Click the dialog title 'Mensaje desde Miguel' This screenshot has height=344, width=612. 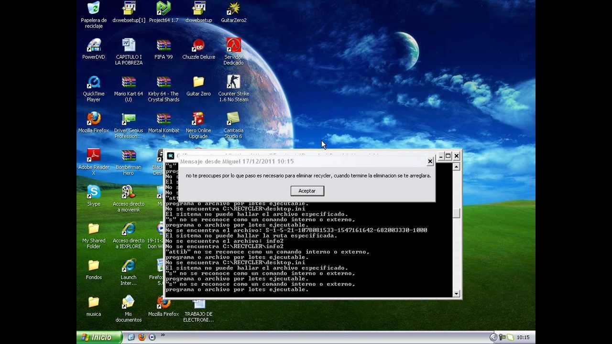pyautogui.click(x=237, y=161)
